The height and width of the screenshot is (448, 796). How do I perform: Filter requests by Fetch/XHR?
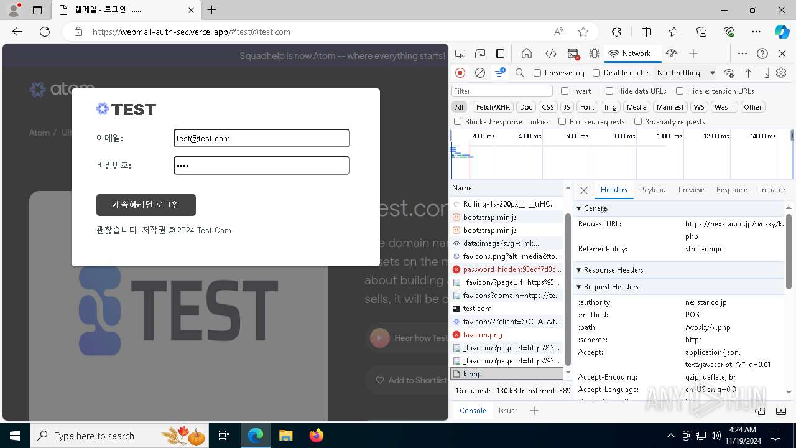[493, 107]
